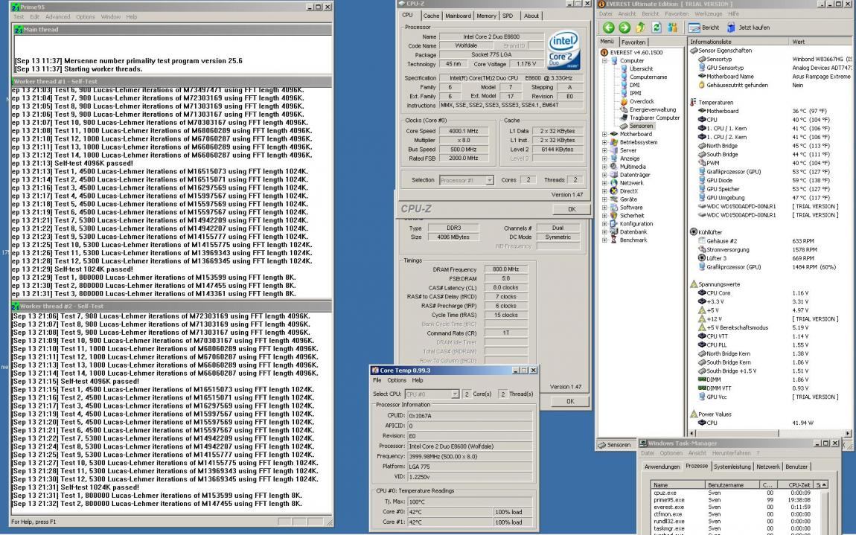The width and height of the screenshot is (856, 535).
Task: Expand the Multimedia node
Action: [x=605, y=167]
